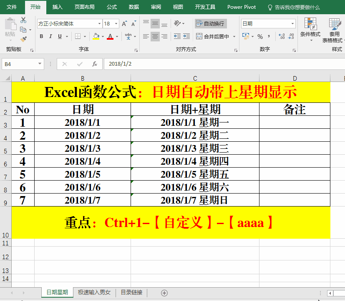Click Merge and Center (合并后居中) button
345x301 pixels.
click(x=213, y=36)
